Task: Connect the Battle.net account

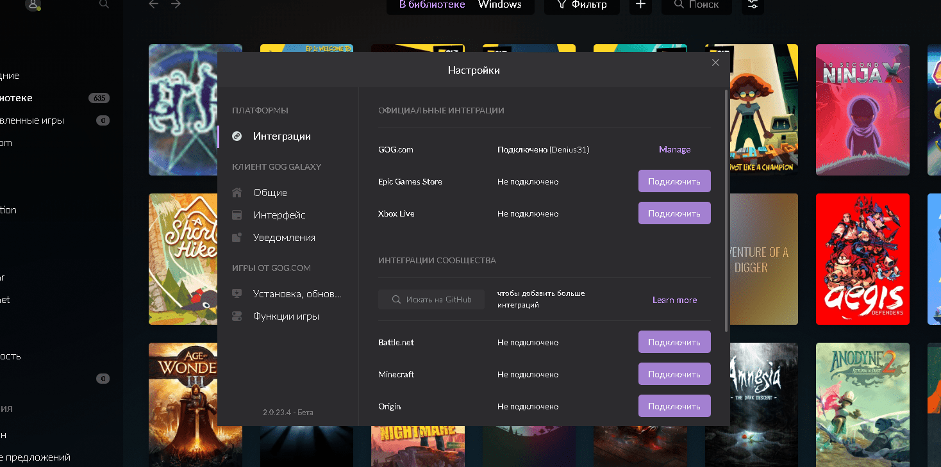Action: (x=674, y=341)
